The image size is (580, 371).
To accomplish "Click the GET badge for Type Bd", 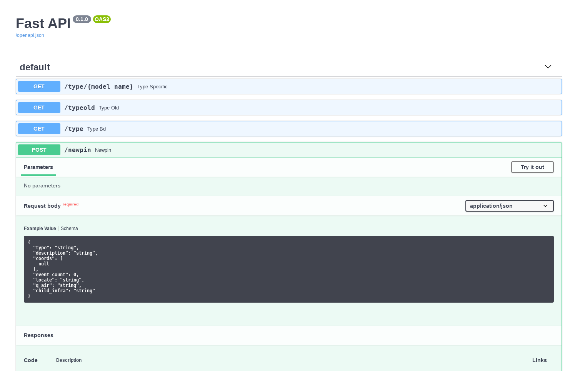I will click(x=39, y=129).
